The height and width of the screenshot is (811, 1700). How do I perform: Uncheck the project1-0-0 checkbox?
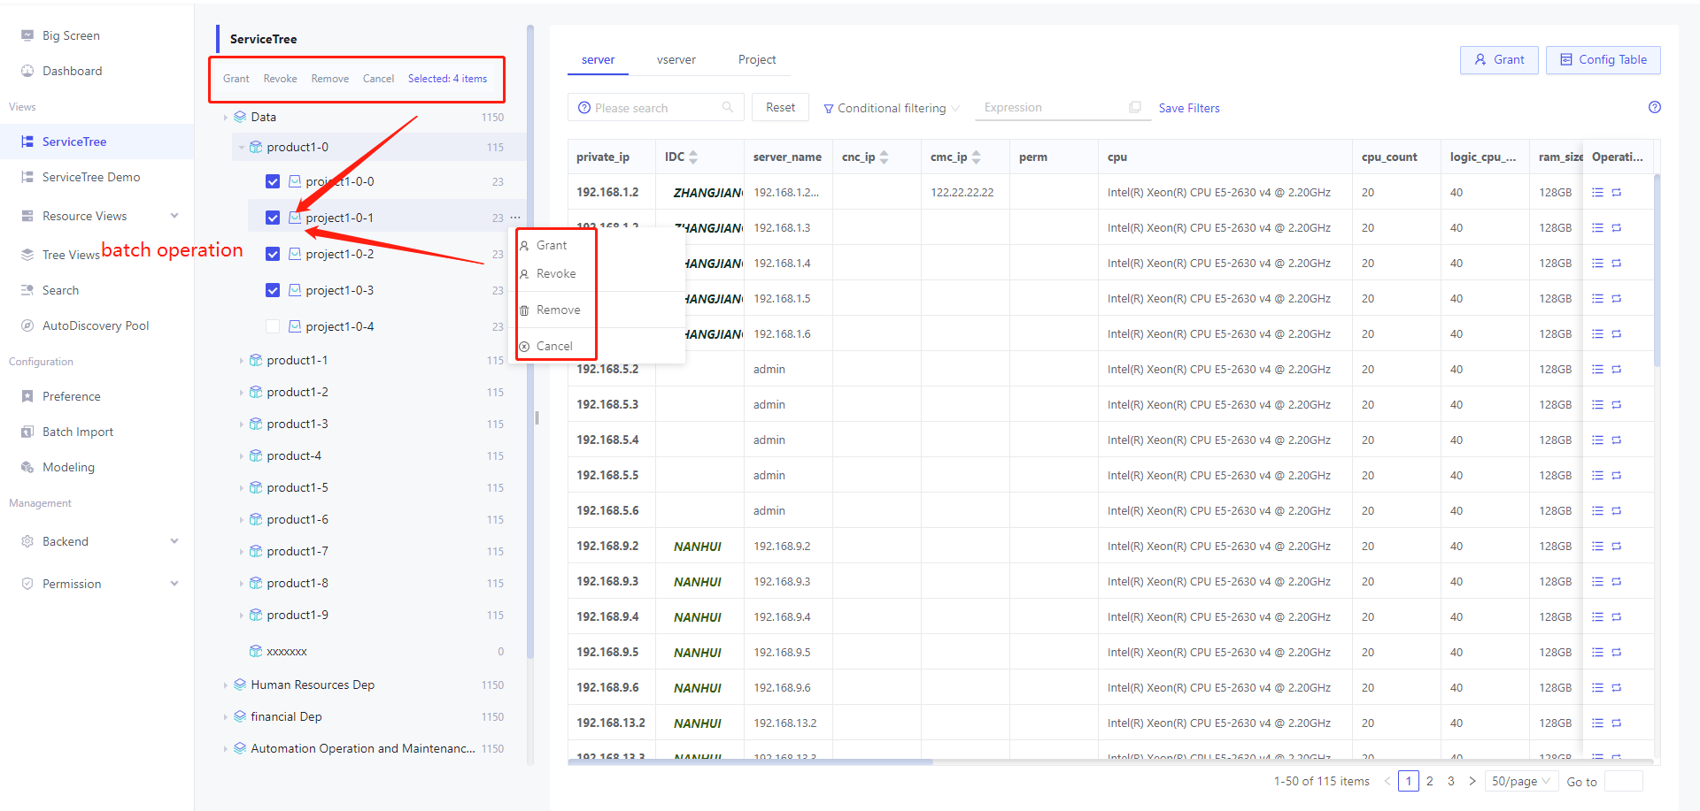pos(273,181)
